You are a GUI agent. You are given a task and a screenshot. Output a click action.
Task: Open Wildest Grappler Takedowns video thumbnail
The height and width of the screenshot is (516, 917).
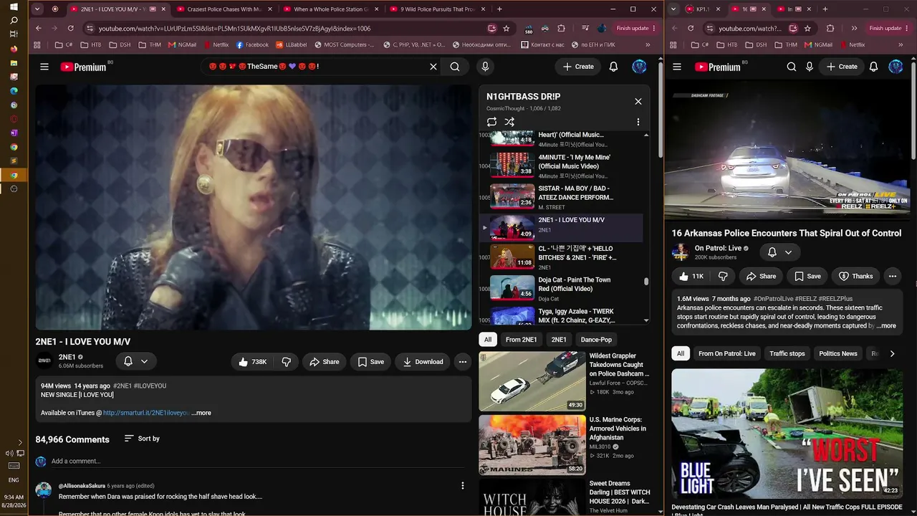532,381
